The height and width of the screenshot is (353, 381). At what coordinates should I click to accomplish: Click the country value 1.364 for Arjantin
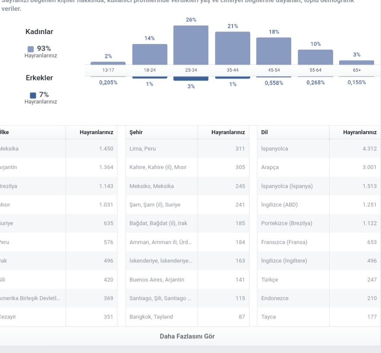point(106,167)
